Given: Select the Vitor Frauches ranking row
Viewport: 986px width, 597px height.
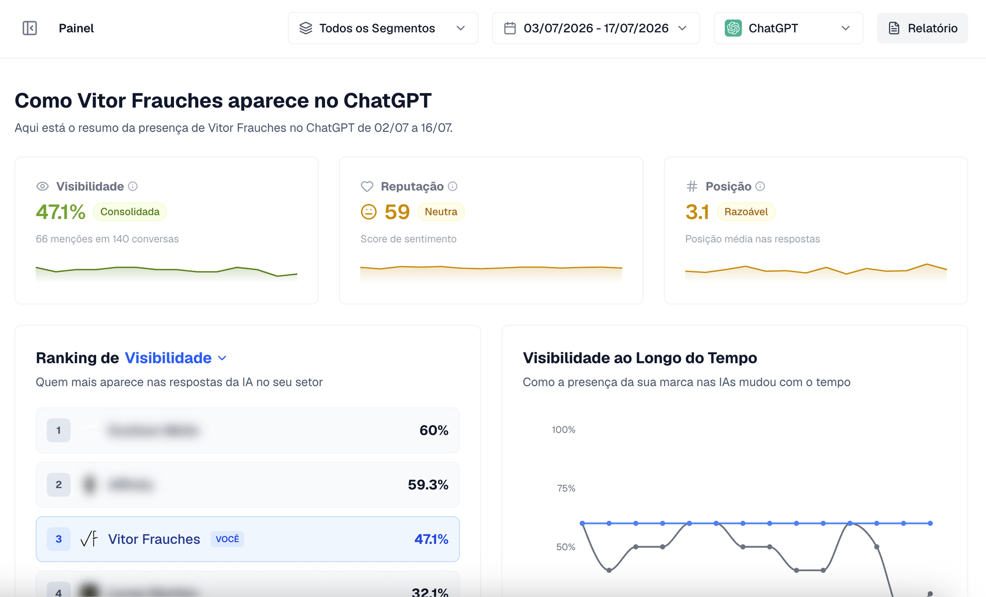Looking at the screenshot, I should click(x=247, y=539).
